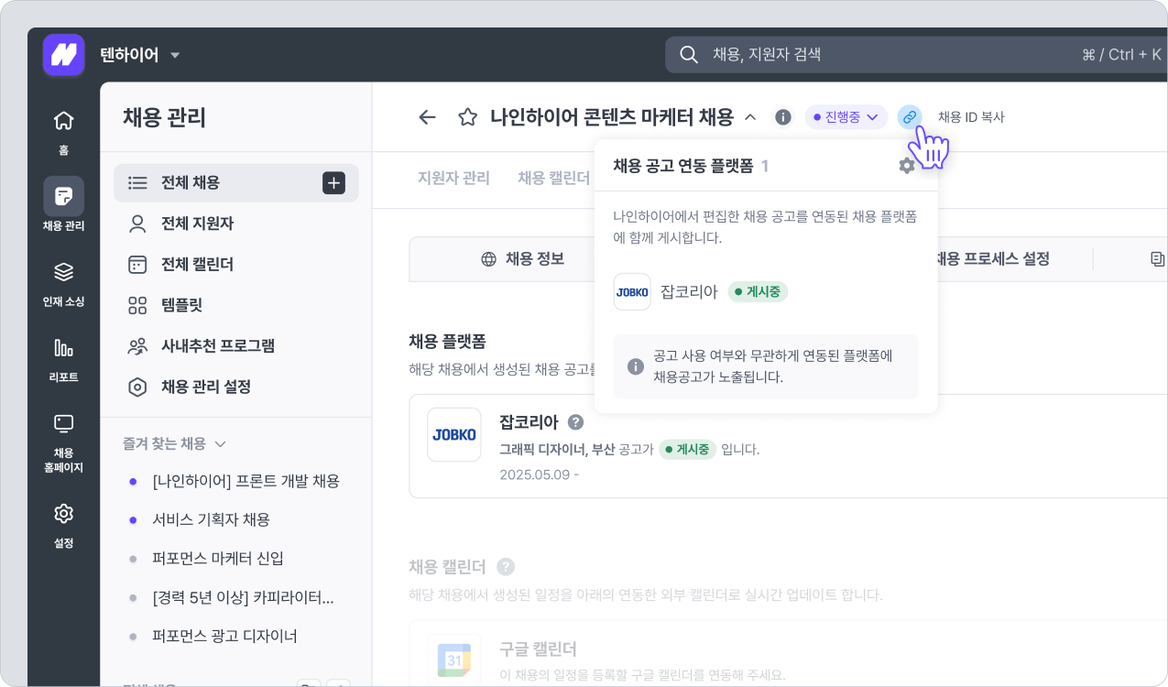The height and width of the screenshot is (687, 1168).
Task: Switch to the 채용 캘린더 tab
Action: coord(553,178)
